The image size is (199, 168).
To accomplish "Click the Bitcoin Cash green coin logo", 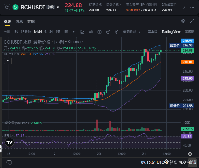I will [x=15, y=7].
